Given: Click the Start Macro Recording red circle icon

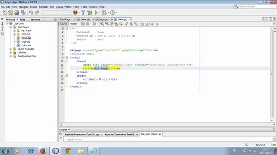Looking at the screenshot, I should (x=152, y=24).
